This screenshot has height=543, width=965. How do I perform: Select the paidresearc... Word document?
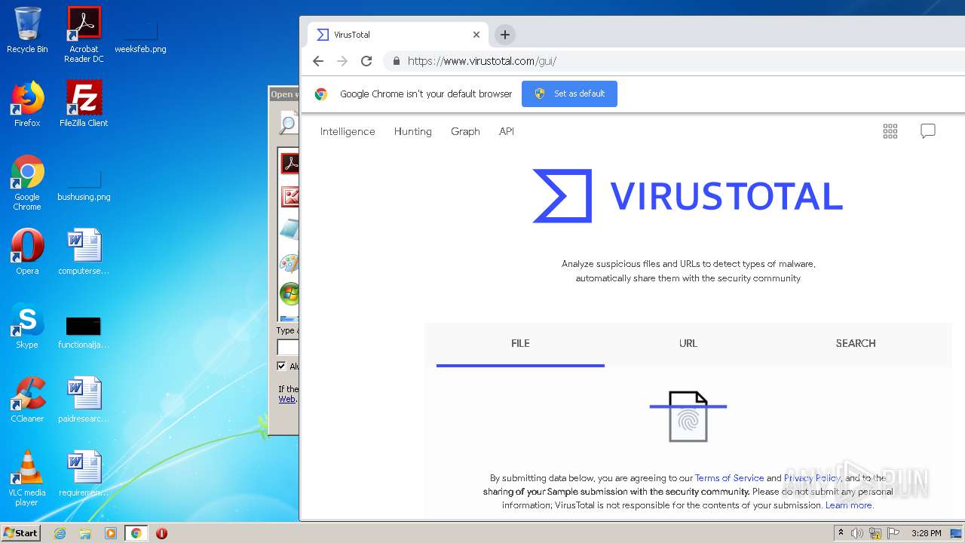click(84, 400)
